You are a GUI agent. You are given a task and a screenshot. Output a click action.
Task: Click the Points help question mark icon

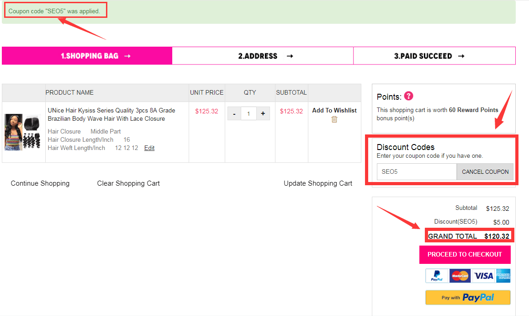(x=408, y=96)
